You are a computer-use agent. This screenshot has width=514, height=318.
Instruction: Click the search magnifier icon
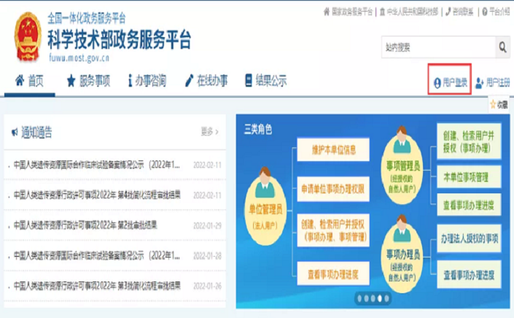coord(503,47)
